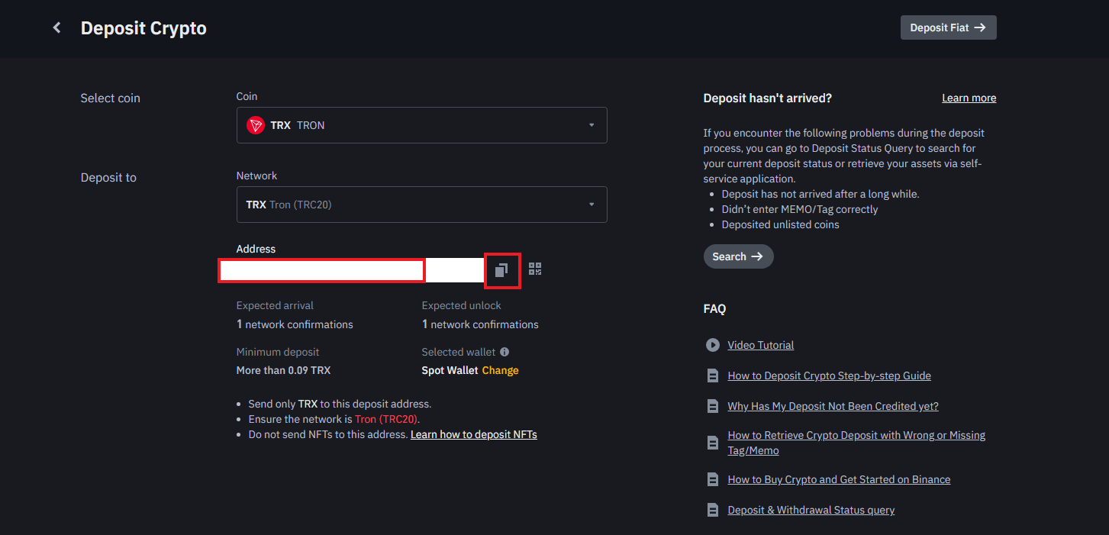Click document icon beside Step-by-step Guide
The image size is (1109, 535).
click(712, 375)
